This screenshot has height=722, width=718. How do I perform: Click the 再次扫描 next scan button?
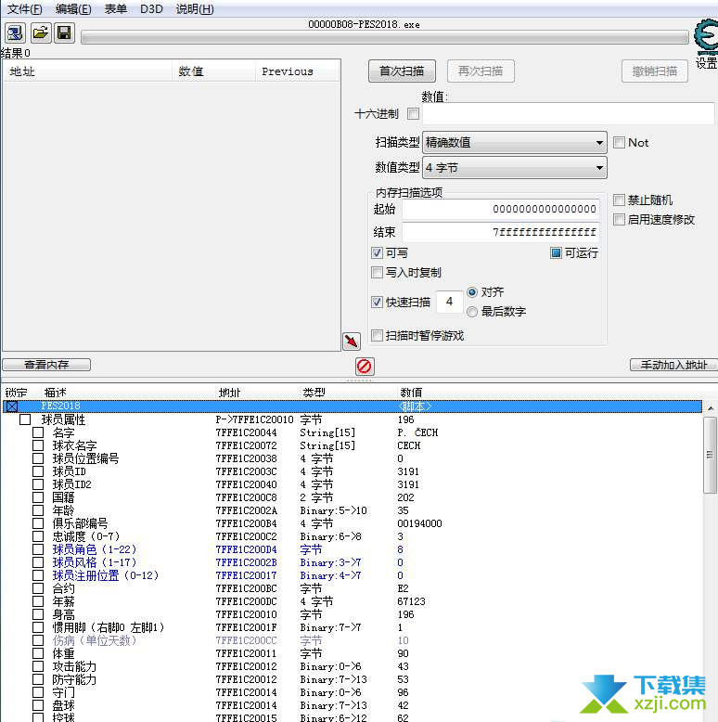[x=481, y=71]
